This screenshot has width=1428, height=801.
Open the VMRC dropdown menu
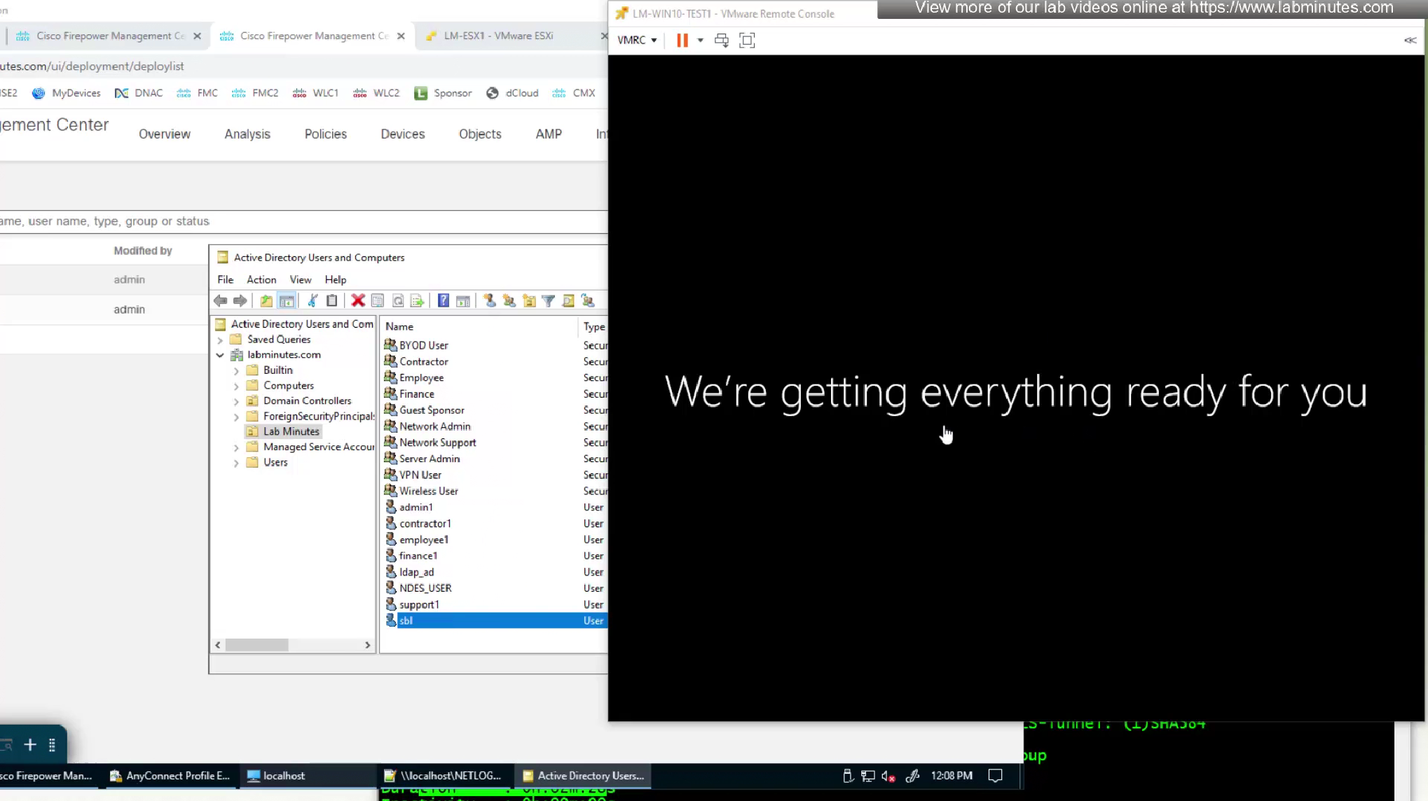coord(637,40)
